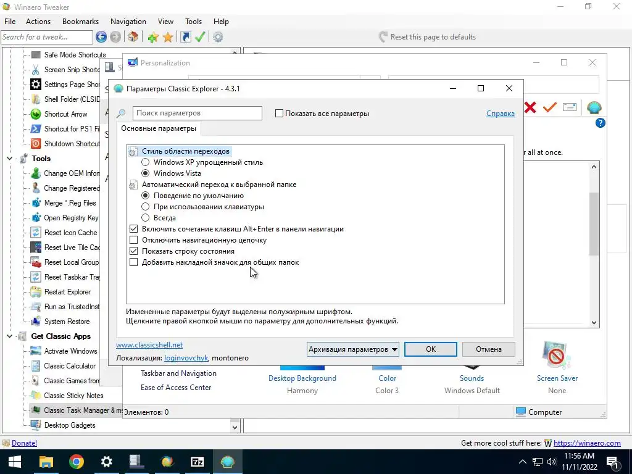Click the red X icon in Personalization window
Screen dimensions: 632x474
tap(530, 107)
